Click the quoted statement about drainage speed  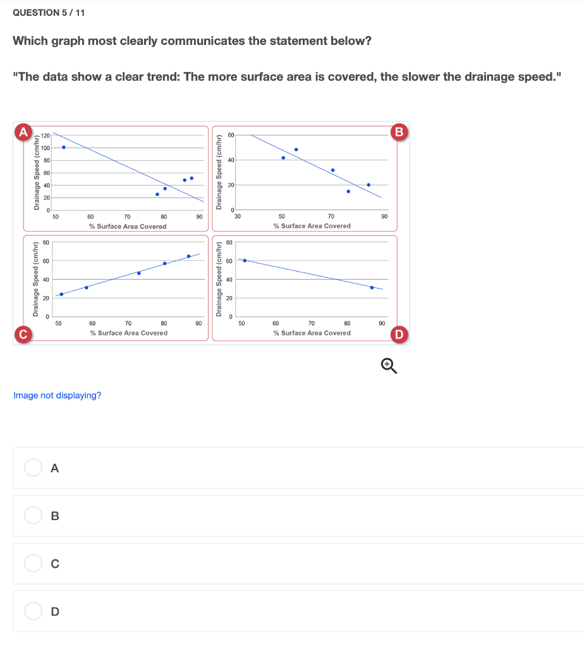point(287,77)
